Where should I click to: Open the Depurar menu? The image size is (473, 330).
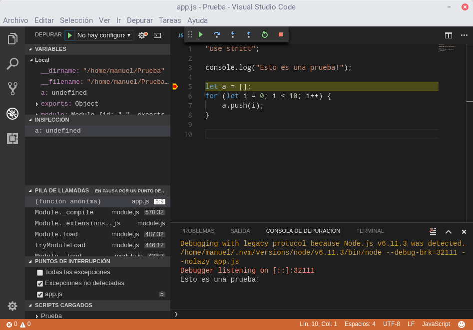[x=140, y=20]
